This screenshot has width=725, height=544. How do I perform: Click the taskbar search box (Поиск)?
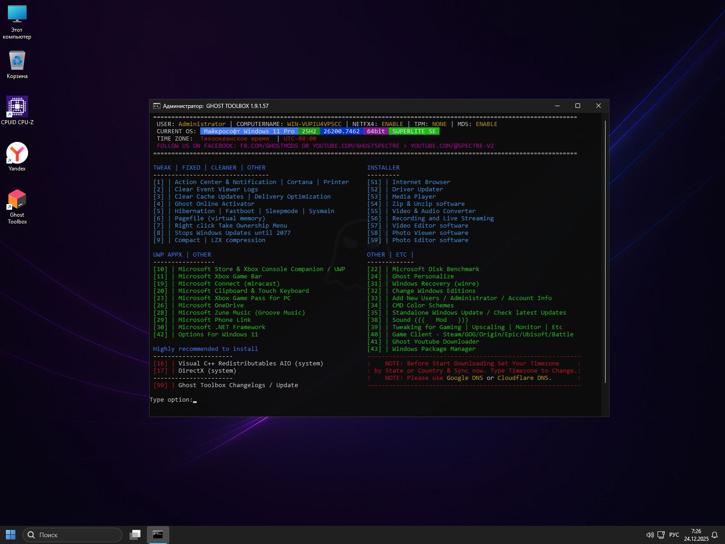click(72, 535)
